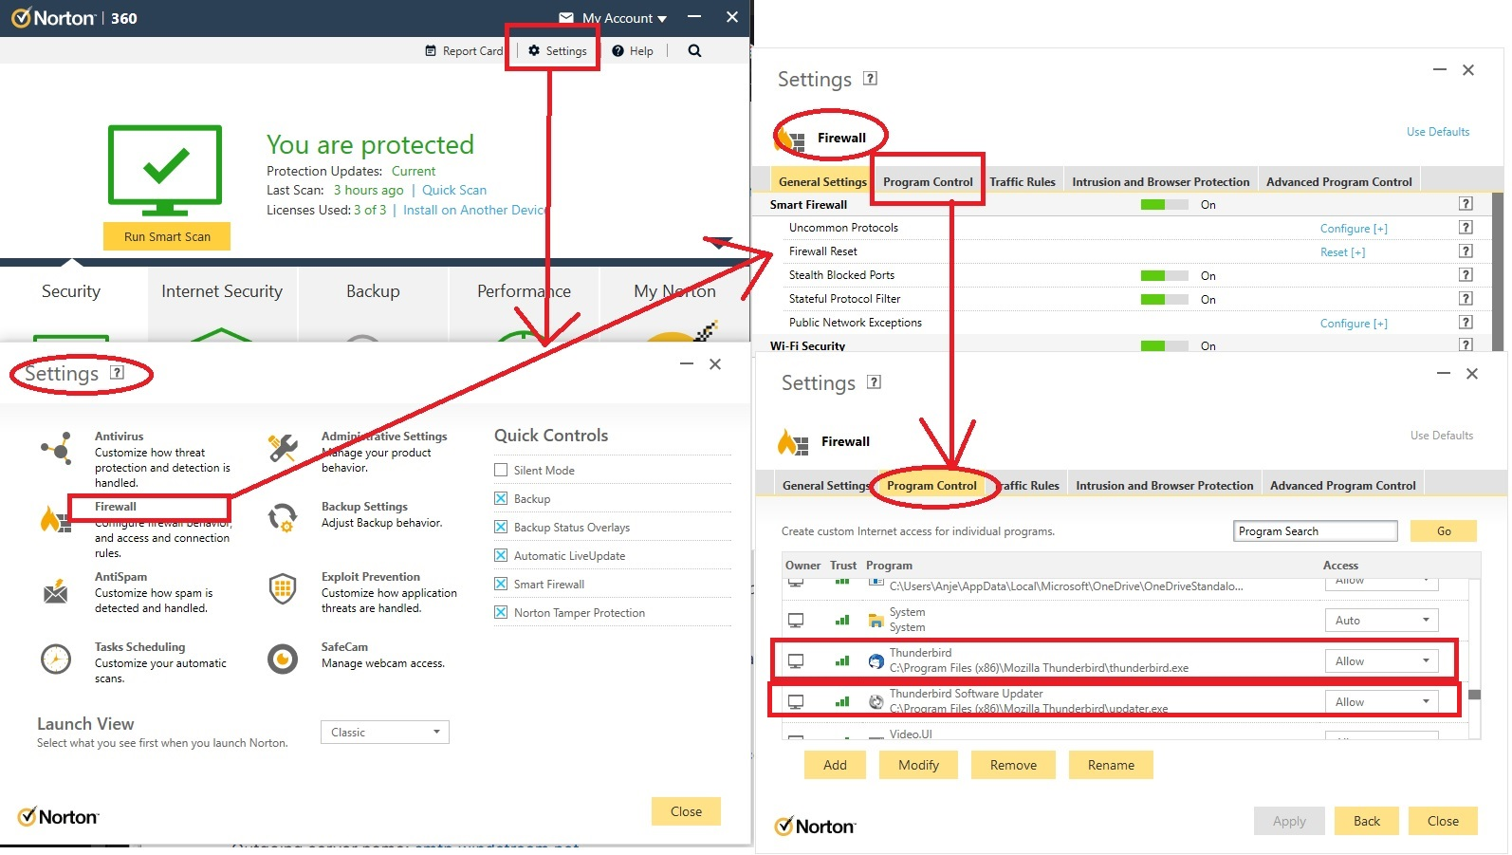Click the search magnifier icon

[x=694, y=51]
